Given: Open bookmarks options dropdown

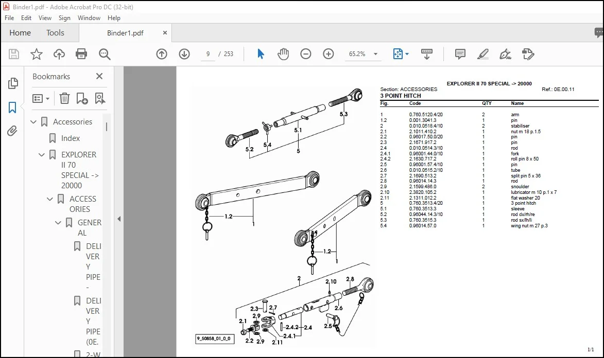Looking at the screenshot, I should tap(41, 99).
